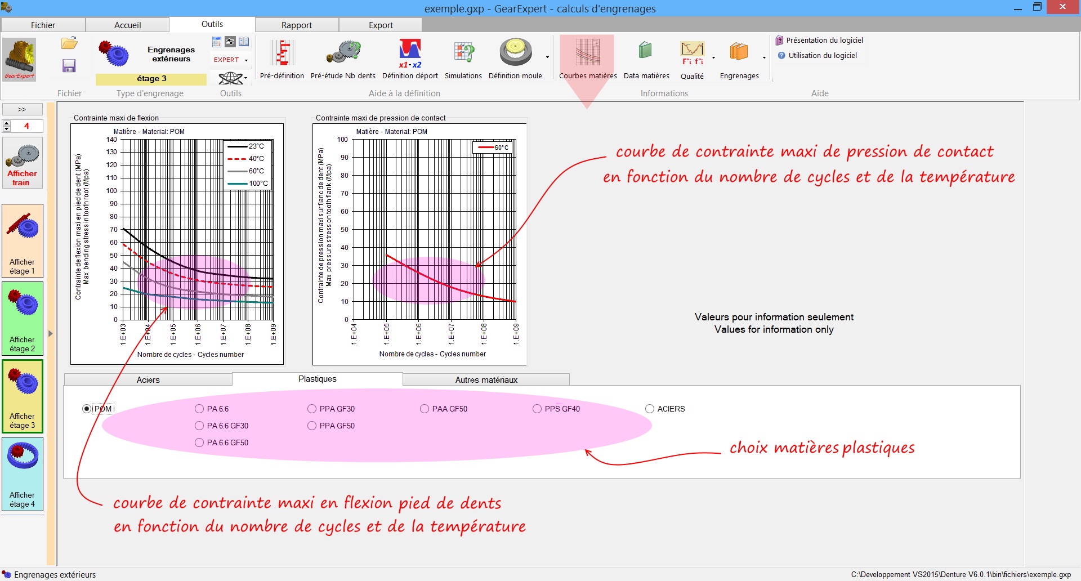
Task: Click the application icon in the title bar
Action: pyautogui.click(x=7, y=7)
